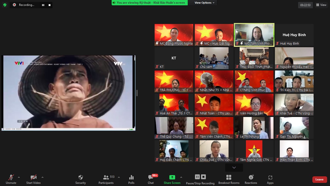The height and width of the screenshot is (186, 330).
Task: Select Nguyễn thị kiều mai video tile
Action: [x=294, y=58]
